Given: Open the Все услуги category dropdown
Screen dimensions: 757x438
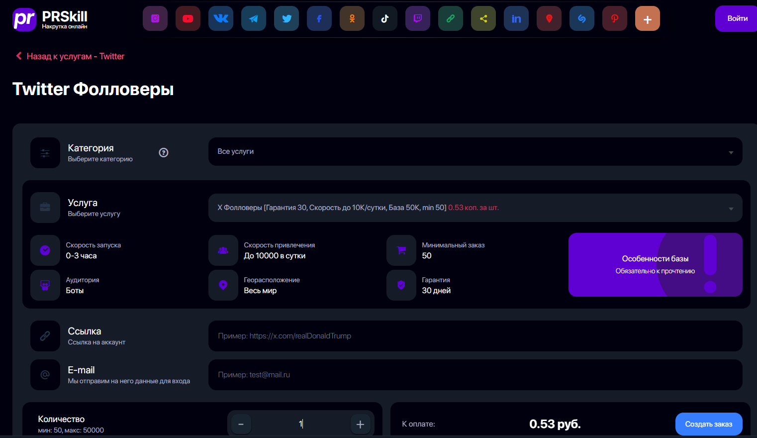Looking at the screenshot, I should [x=475, y=152].
